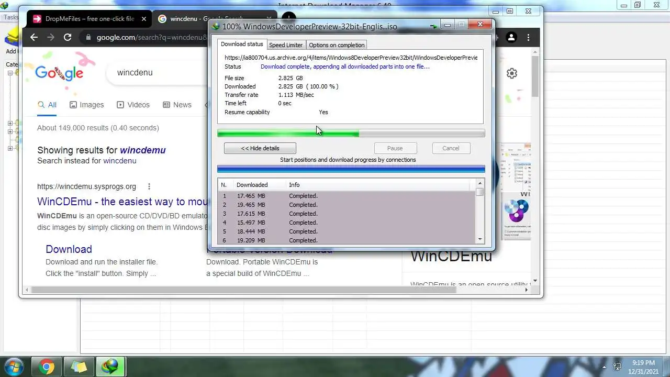Open Google quick settings gear
670x377 pixels.
[x=512, y=73]
